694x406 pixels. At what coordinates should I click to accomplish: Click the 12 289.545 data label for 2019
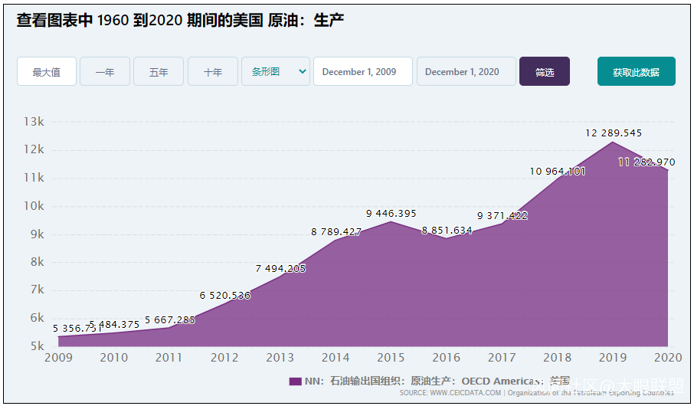tap(614, 133)
